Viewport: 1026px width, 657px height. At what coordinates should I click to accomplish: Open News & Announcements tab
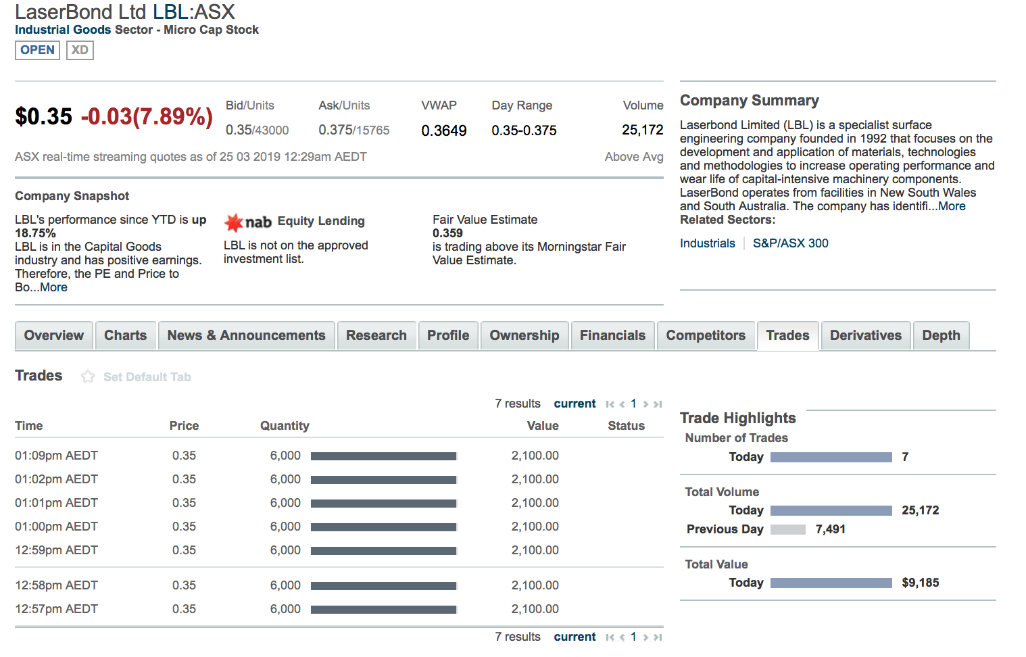pyautogui.click(x=247, y=336)
